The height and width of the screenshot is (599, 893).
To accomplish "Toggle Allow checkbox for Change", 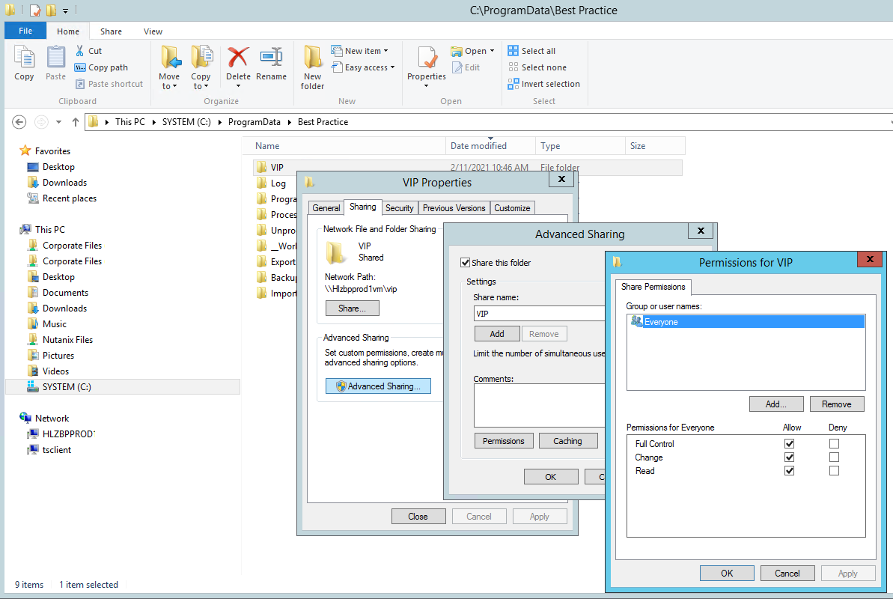I will pyautogui.click(x=790, y=457).
